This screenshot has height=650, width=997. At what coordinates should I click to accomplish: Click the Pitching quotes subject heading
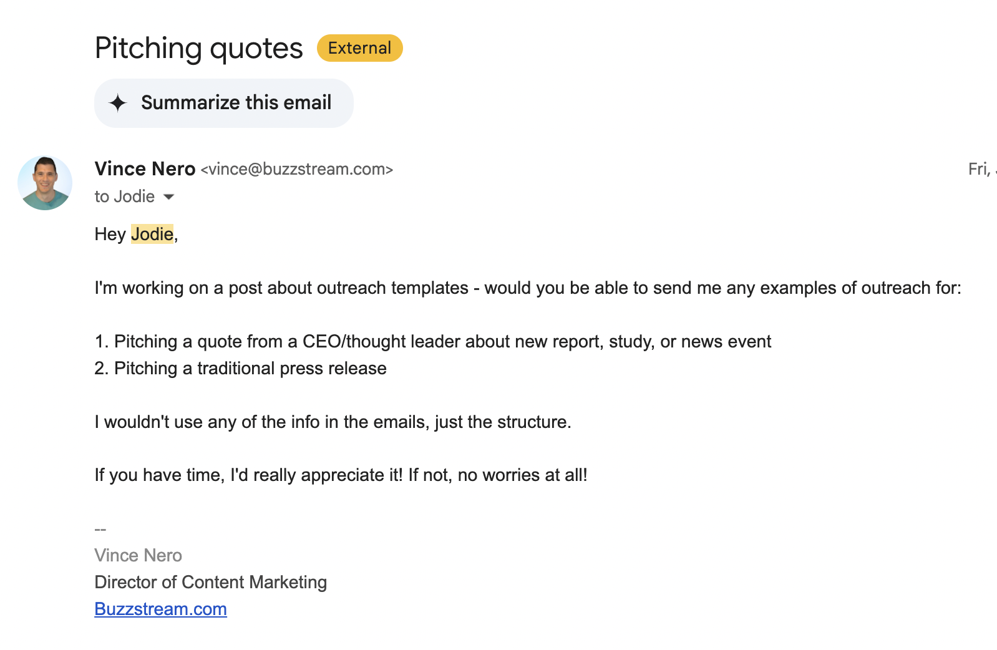[x=198, y=48]
